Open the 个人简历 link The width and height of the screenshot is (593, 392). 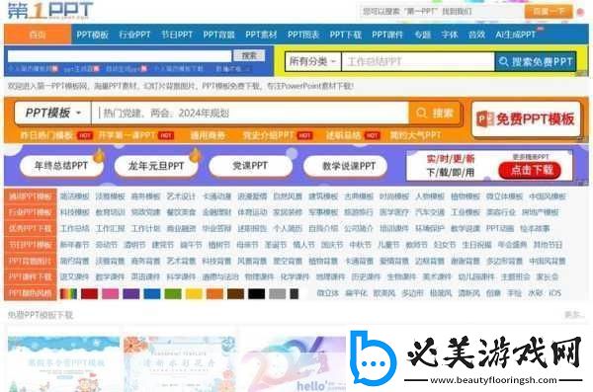[288, 228]
